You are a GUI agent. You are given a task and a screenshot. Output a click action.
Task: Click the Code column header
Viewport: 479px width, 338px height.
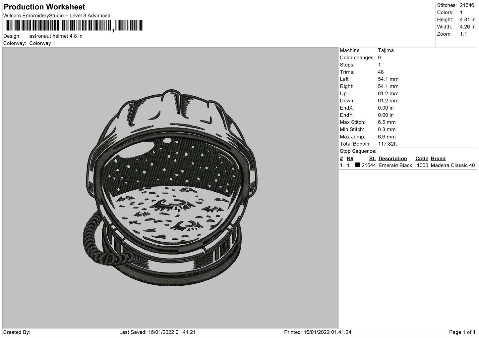[422, 159]
